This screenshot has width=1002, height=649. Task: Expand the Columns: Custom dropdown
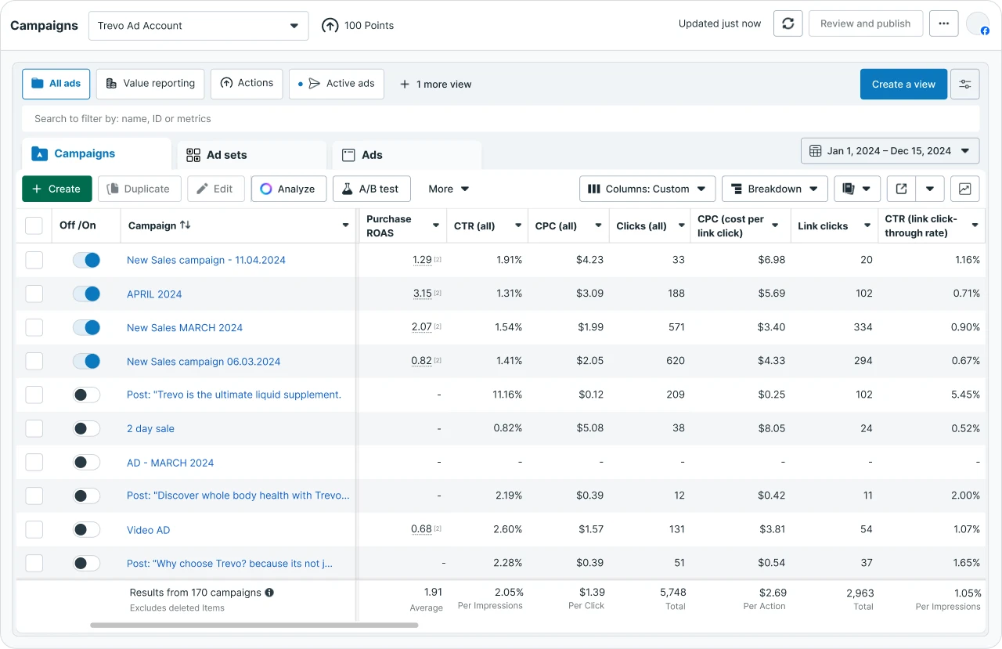pos(647,189)
